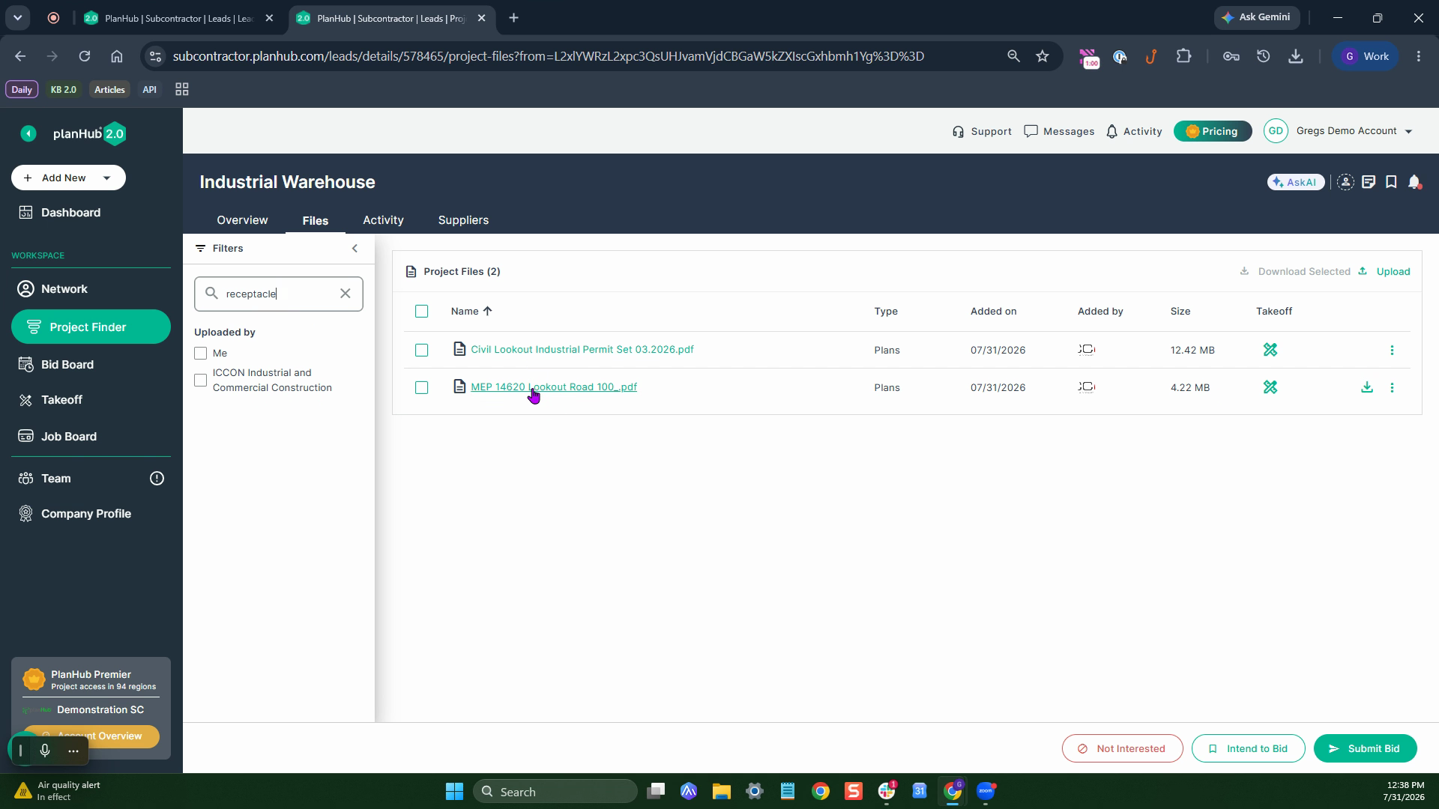Image resolution: width=1439 pixels, height=809 pixels.
Task: Open Messages from the top bar
Action: (x=1059, y=131)
